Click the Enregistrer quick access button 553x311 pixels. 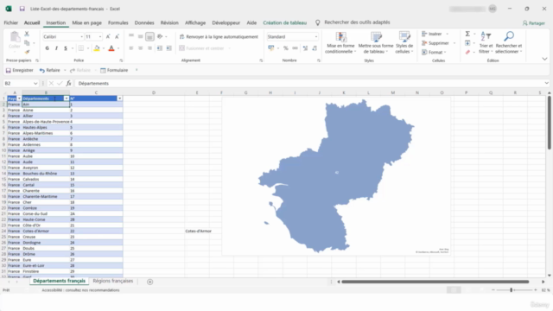(20, 70)
